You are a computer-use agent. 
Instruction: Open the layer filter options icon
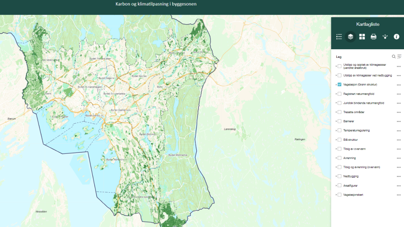coord(399,57)
